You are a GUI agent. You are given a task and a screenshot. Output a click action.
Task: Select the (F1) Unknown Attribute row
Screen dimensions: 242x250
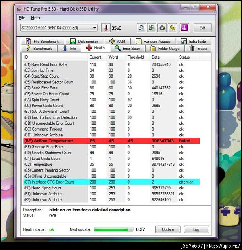(112, 194)
